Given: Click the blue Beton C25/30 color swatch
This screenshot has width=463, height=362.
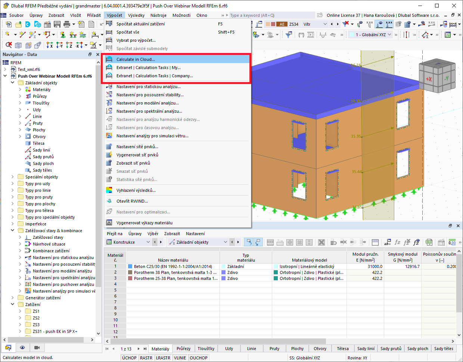Looking at the screenshot, I should pyautogui.click(x=130, y=266).
